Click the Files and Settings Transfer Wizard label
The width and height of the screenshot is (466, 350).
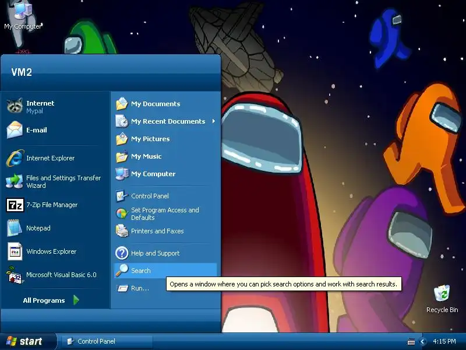63,181
